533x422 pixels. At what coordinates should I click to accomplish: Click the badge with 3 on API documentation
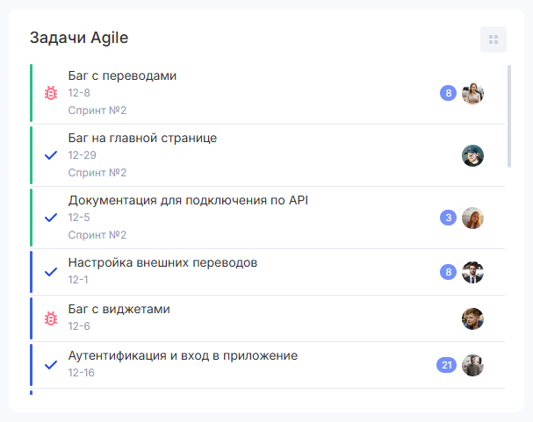448,218
